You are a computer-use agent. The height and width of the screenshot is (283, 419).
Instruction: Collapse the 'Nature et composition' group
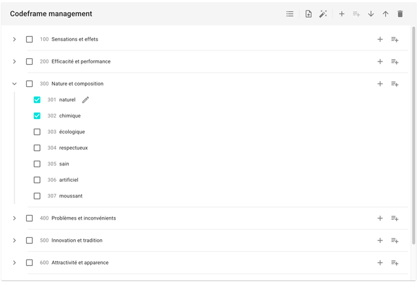click(14, 84)
